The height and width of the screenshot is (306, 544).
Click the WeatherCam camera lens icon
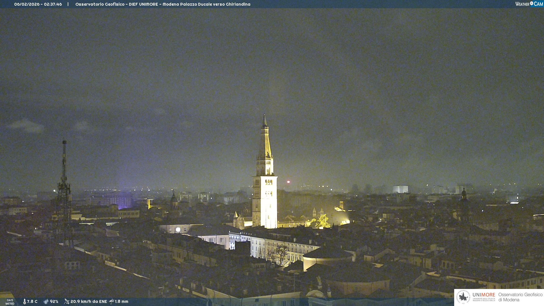[532, 3]
